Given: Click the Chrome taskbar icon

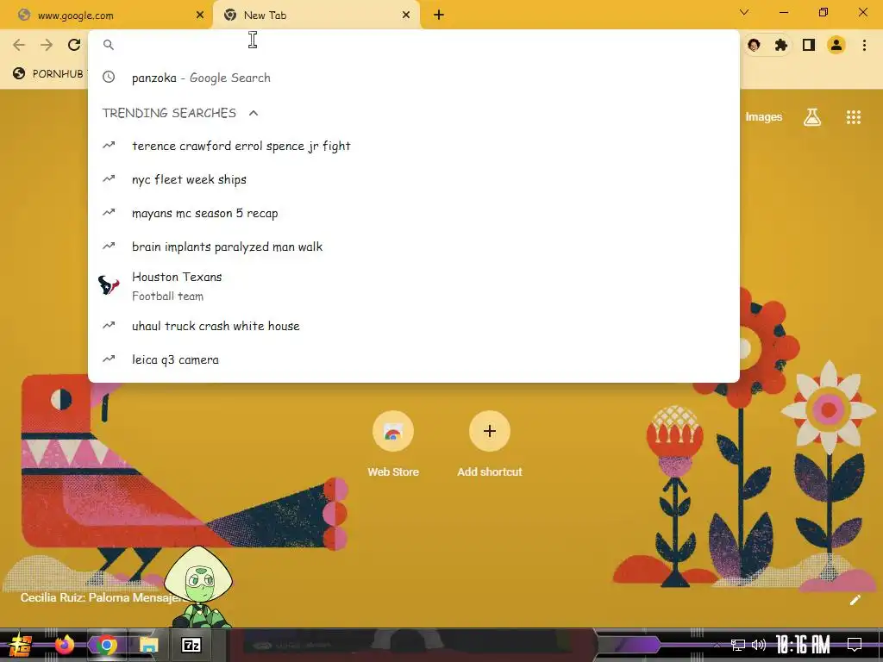Looking at the screenshot, I should click(106, 645).
